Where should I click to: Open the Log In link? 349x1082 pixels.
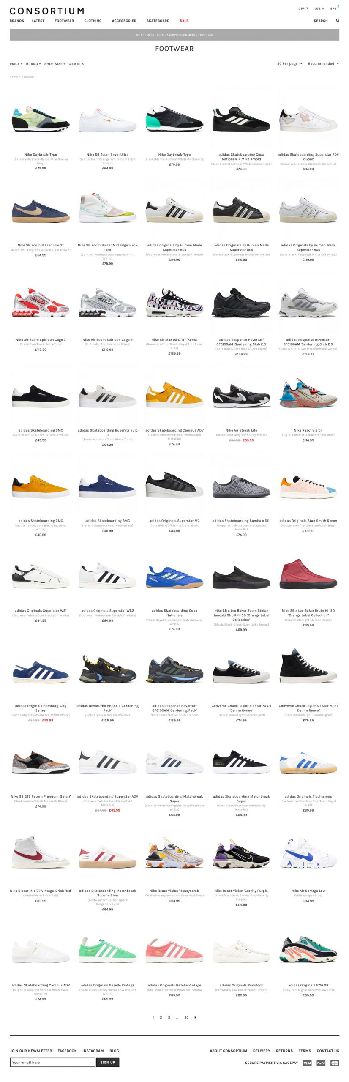pos(319,8)
